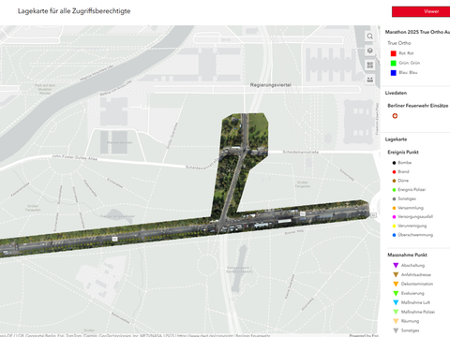The image size is (450, 337).
Task: Click the yellow Verunreinigung legend dot
Action: pyautogui.click(x=394, y=226)
